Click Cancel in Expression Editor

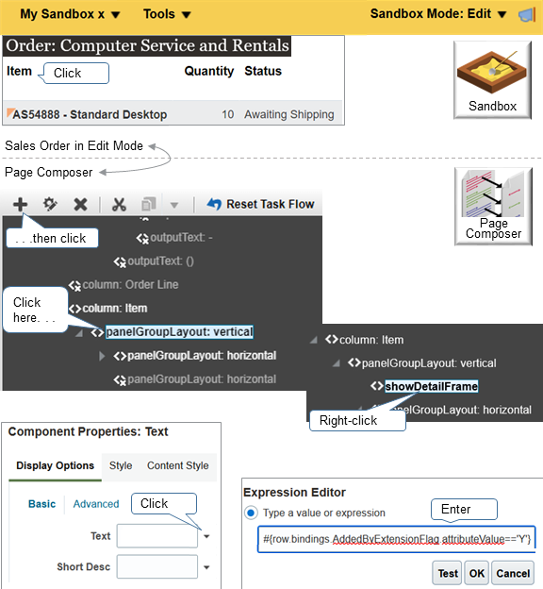coord(513,573)
